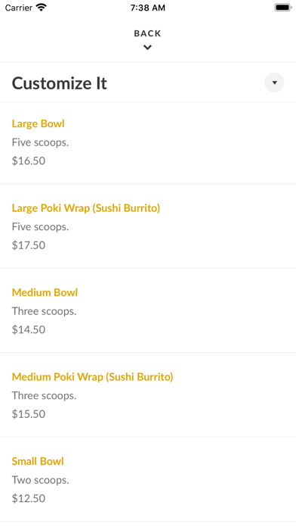Tap the BACK label at top
Screen dimensions: 296x527
click(x=147, y=33)
